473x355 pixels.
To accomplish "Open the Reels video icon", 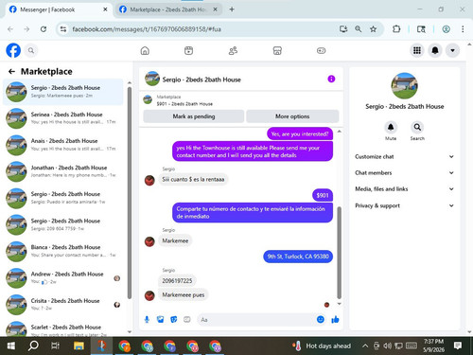I will click(188, 50).
